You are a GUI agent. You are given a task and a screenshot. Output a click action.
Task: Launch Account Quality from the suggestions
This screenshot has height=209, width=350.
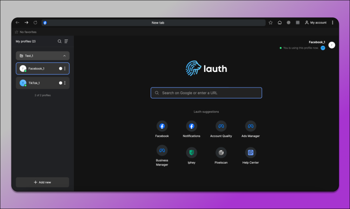(221, 126)
